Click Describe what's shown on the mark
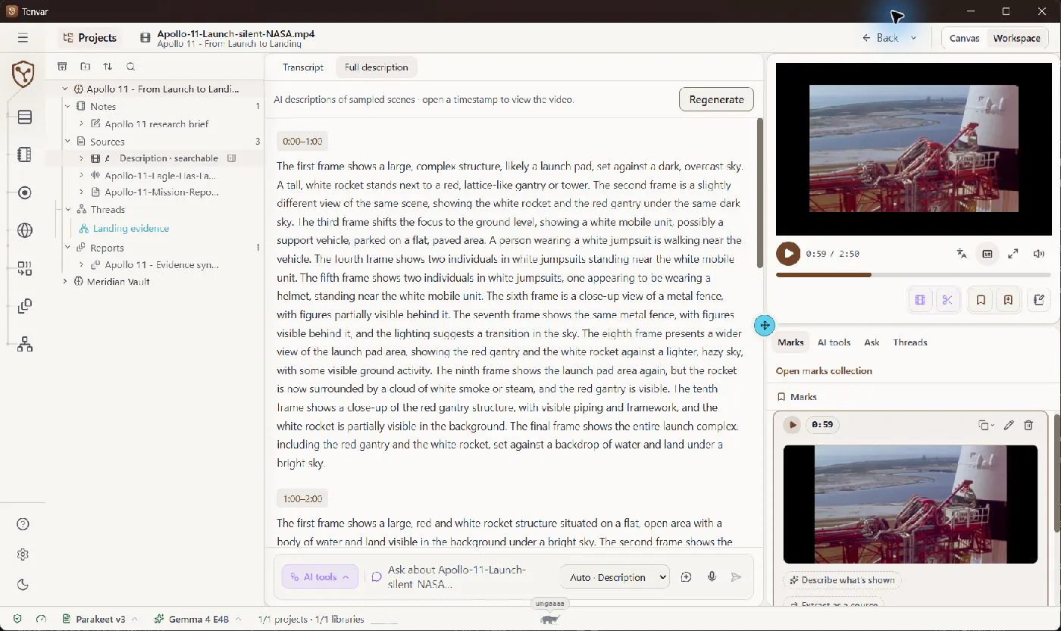Viewport: 1061px width, 631px height. coord(842,580)
